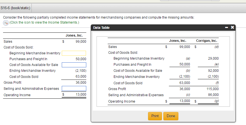This screenshot has width=246, height=125.
Task: Click Corrigan Selling and Administrative 86,000
Action: pos(213,95)
